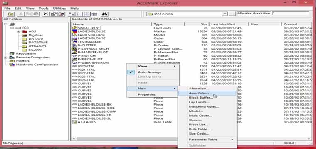Switch to Large Icons view toolbar icon

tap(72, 14)
